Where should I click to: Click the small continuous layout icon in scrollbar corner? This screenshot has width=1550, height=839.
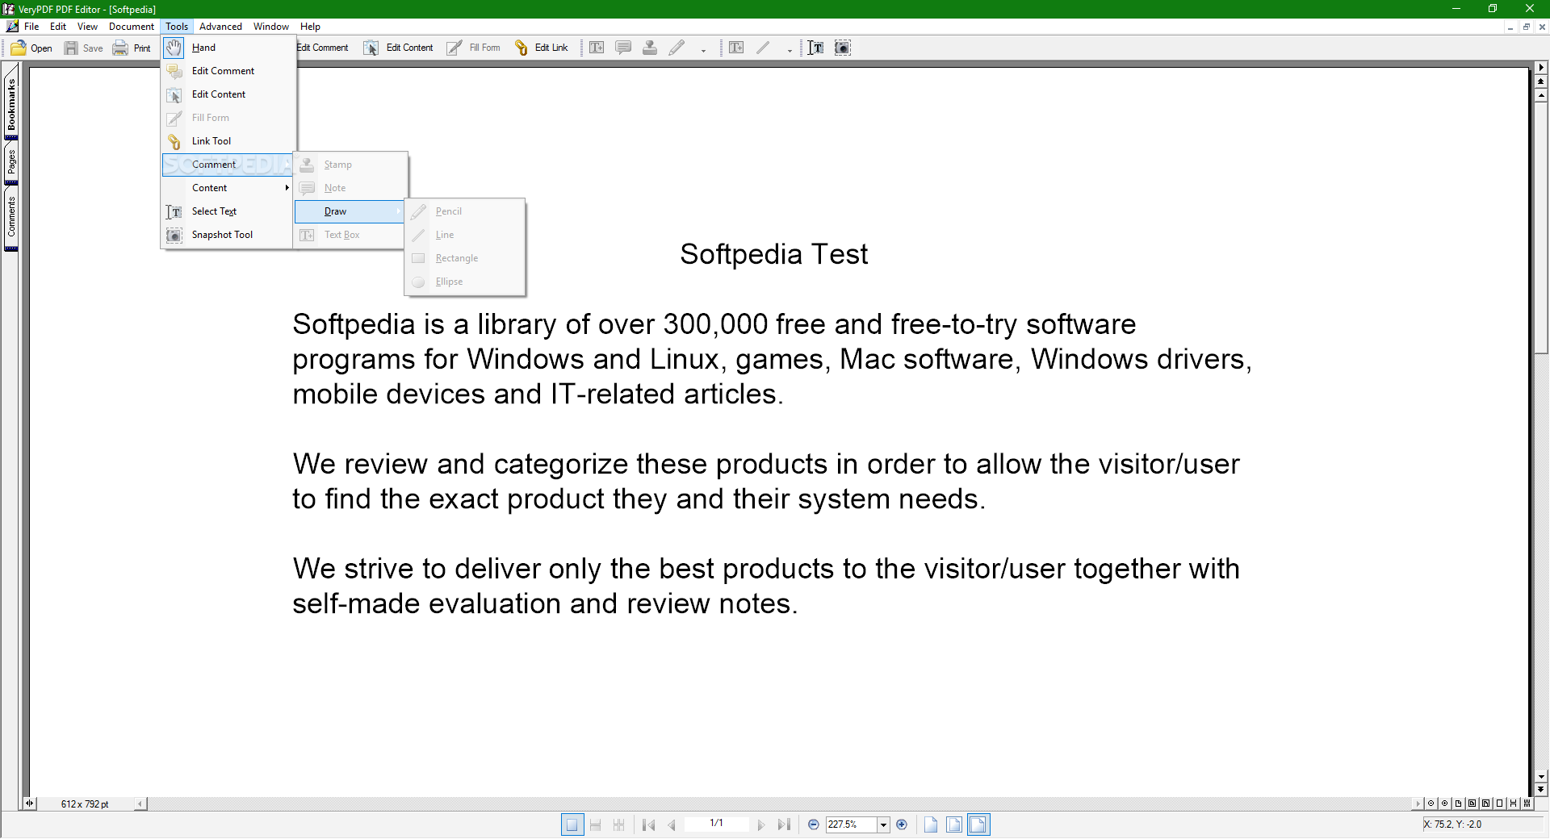(x=1513, y=804)
